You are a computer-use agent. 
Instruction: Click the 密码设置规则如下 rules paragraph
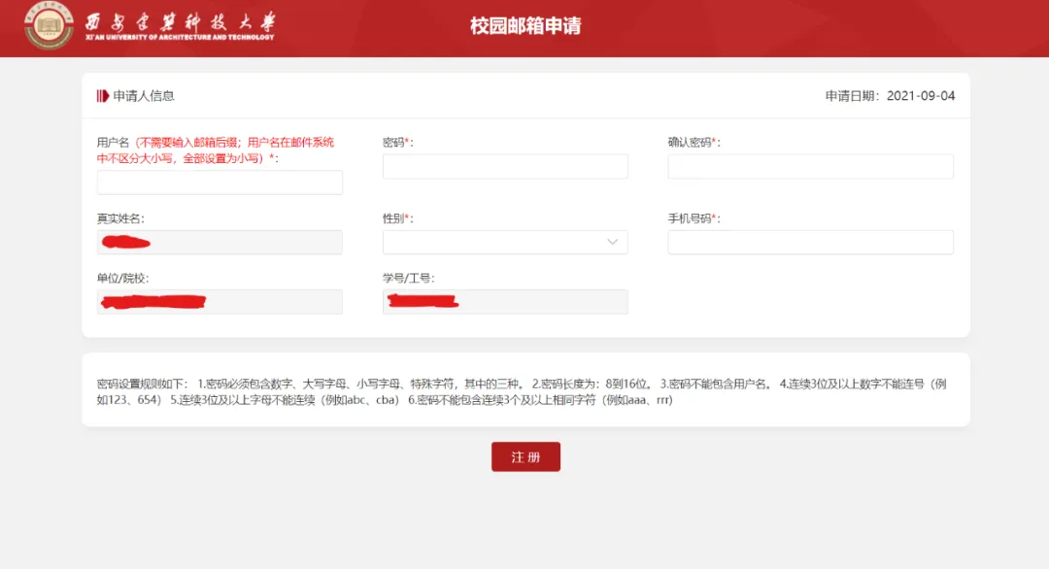tap(524, 391)
